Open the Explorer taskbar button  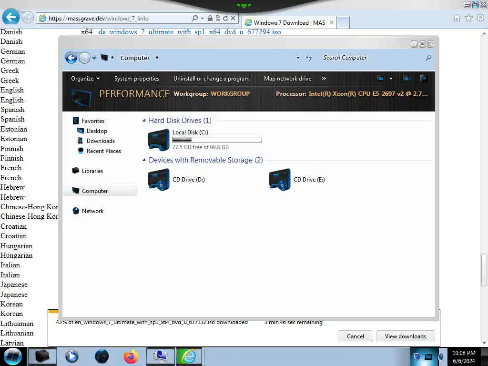click(42, 356)
